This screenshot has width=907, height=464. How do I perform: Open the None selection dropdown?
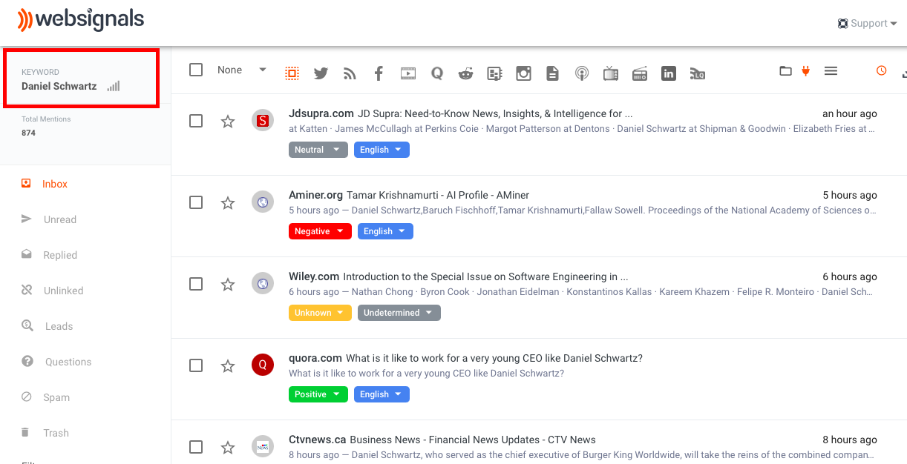pos(242,70)
